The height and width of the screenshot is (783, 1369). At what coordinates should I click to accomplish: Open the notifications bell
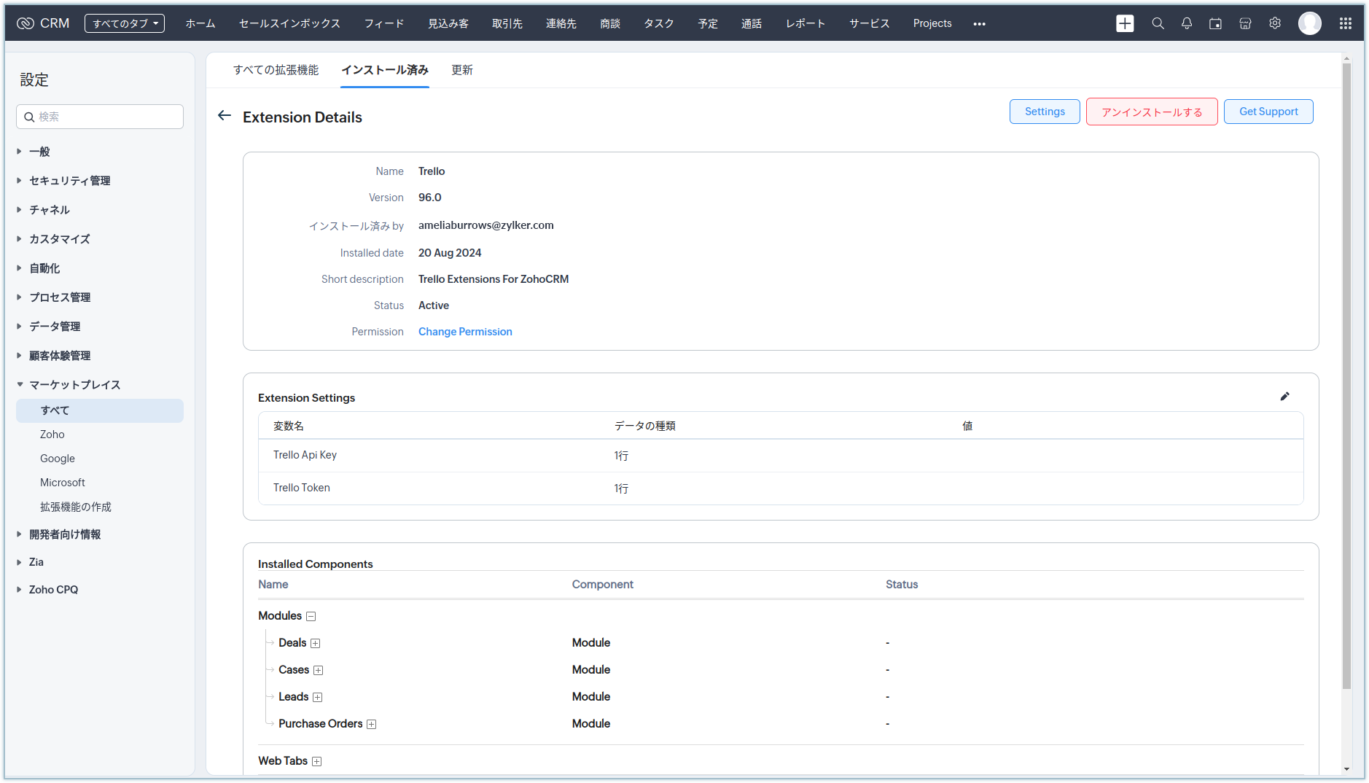[1187, 23]
